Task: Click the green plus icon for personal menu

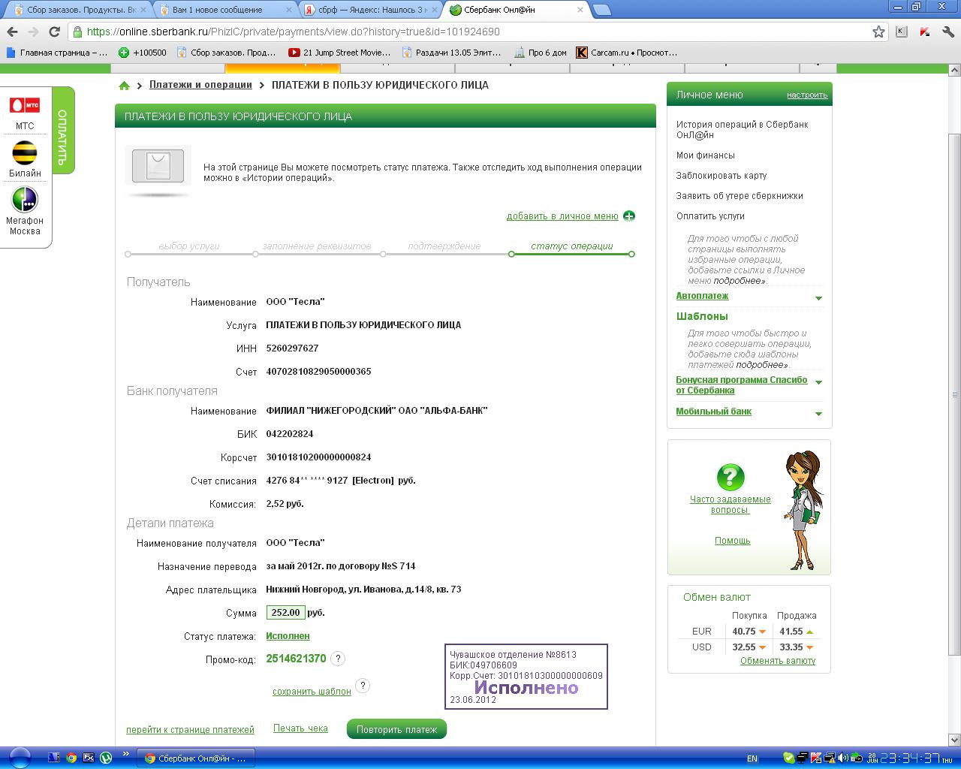Action: pyautogui.click(x=629, y=216)
